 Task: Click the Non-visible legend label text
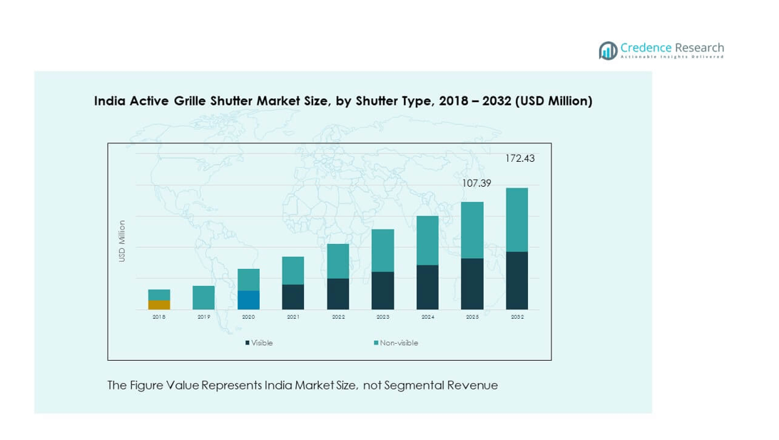click(x=399, y=343)
